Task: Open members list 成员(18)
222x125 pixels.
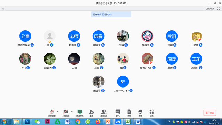Action: 104,113
